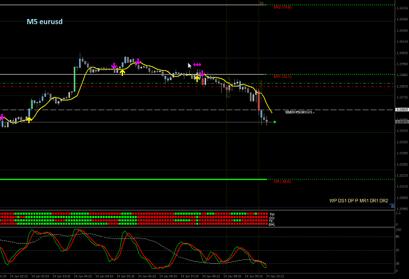Click the magenta down arrow at the chart's left edge
Viewport: 409px width, 279px height.
2,117
